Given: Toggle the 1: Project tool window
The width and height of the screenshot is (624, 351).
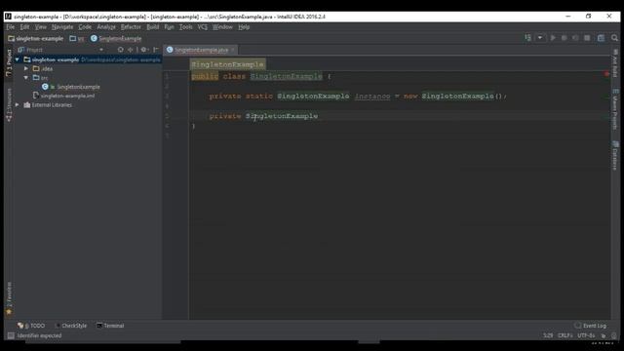Looking at the screenshot, I should (x=9, y=62).
